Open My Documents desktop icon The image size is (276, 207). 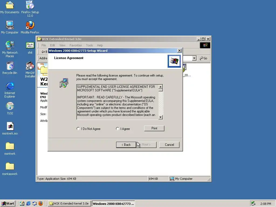pos(10,7)
